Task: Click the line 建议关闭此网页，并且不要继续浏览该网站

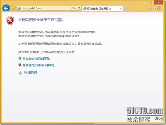Action: [47, 52]
